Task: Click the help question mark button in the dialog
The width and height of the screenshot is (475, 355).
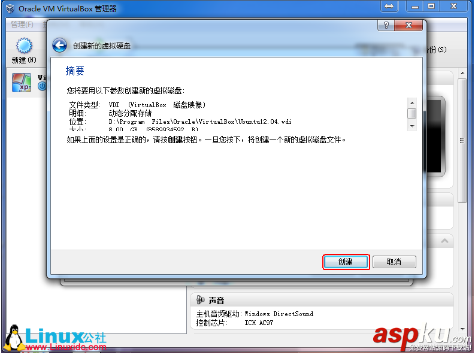Action: click(x=386, y=25)
